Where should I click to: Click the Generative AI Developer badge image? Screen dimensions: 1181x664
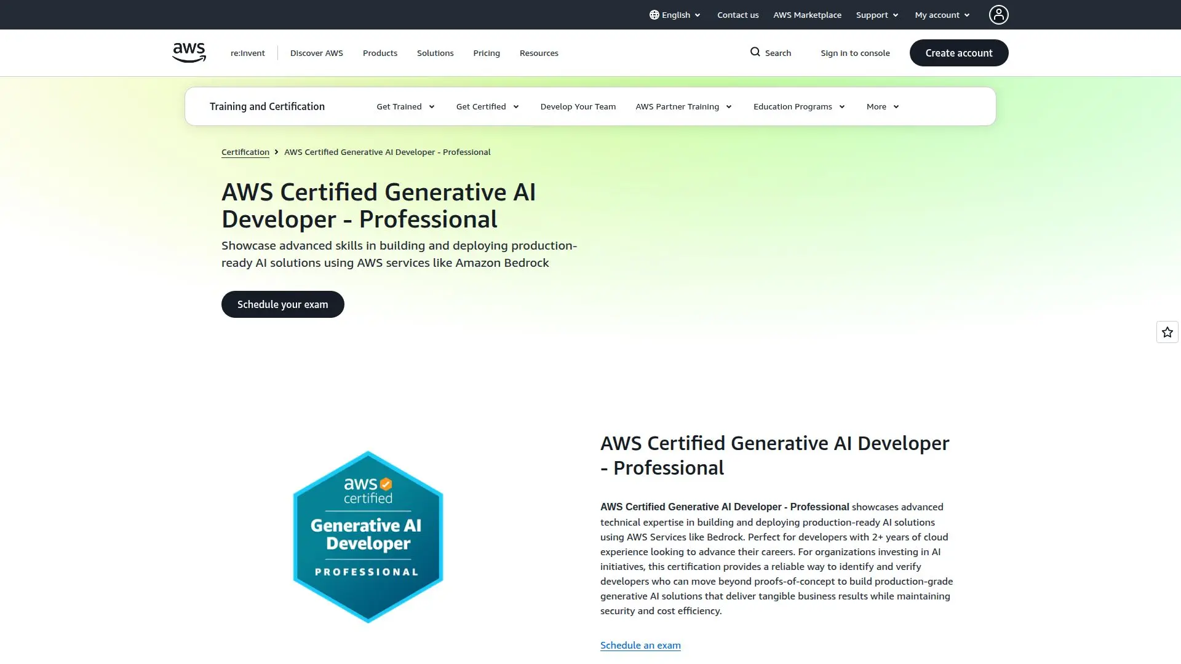(368, 537)
